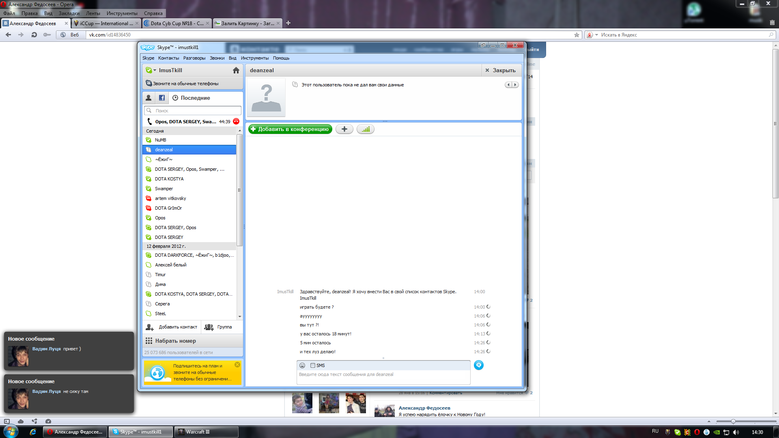Image resolution: width=779 pixels, height=438 pixels.
Task: Select artem vitkovsky contact
Action: click(x=189, y=198)
